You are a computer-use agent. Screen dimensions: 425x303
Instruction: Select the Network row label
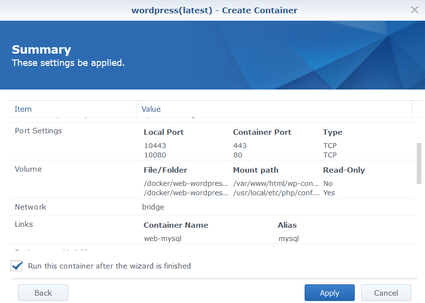click(x=30, y=207)
